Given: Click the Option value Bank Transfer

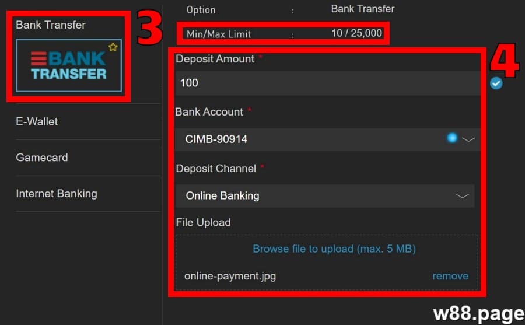Looking at the screenshot, I should (x=363, y=9).
